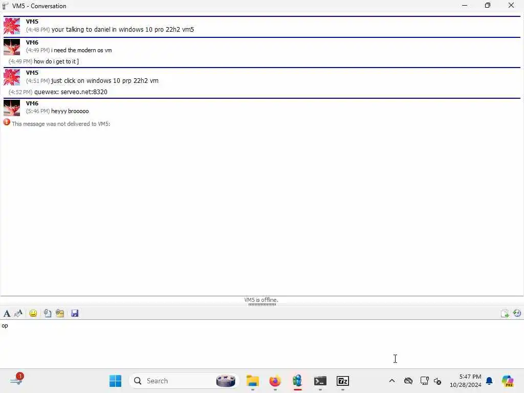This screenshot has height=393, width=524.
Task: Open the terminal app from the taskbar
Action: click(320, 381)
